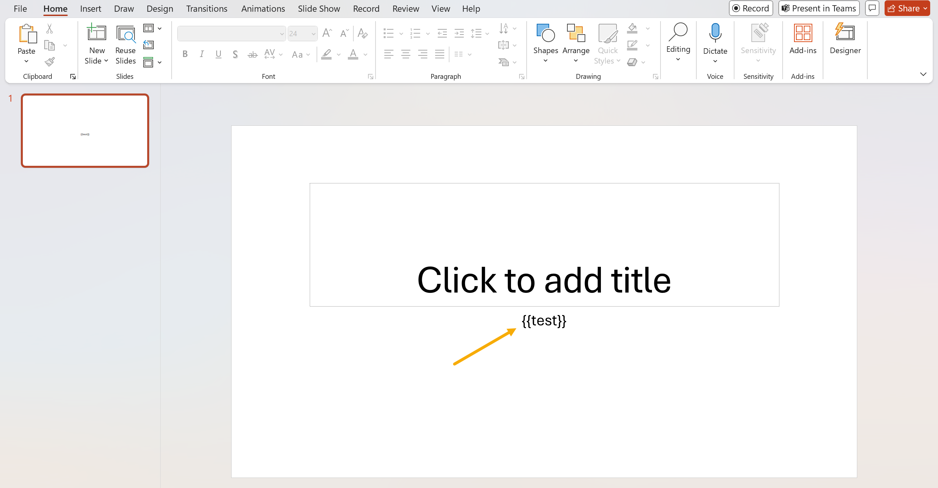Toggle Bold formatting
The width and height of the screenshot is (938, 488).
pyautogui.click(x=185, y=54)
